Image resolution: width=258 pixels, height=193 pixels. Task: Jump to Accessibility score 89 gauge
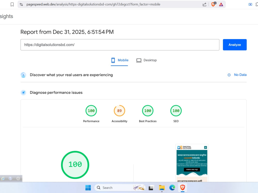pos(119,111)
